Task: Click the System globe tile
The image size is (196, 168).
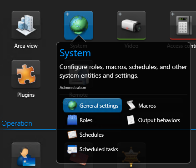Action: [x=79, y=25]
